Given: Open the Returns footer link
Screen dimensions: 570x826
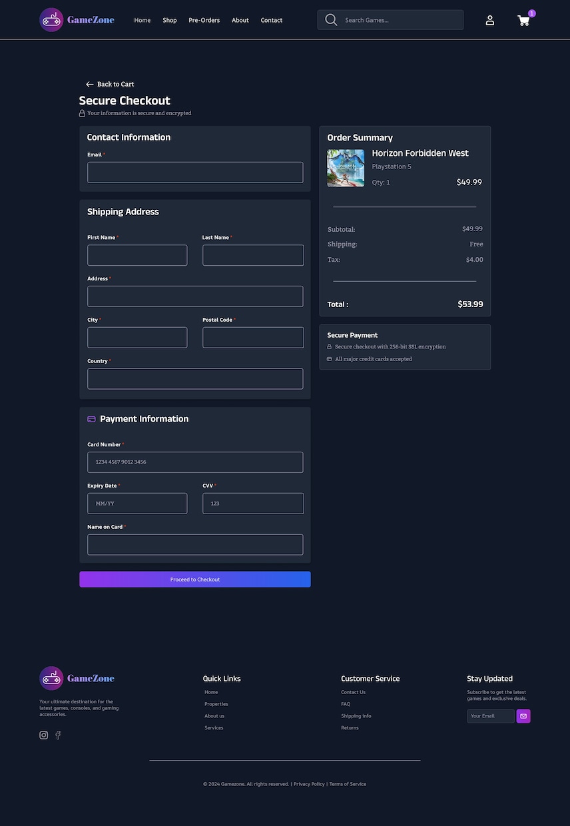Looking at the screenshot, I should 350,728.
